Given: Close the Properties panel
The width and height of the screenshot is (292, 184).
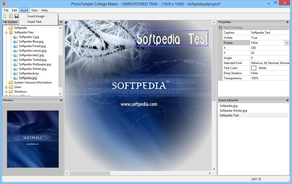Looking at the screenshot, I should click(x=287, y=22).
